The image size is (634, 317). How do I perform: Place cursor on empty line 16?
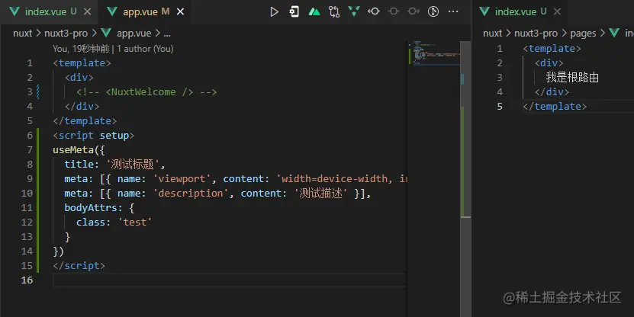point(229,280)
